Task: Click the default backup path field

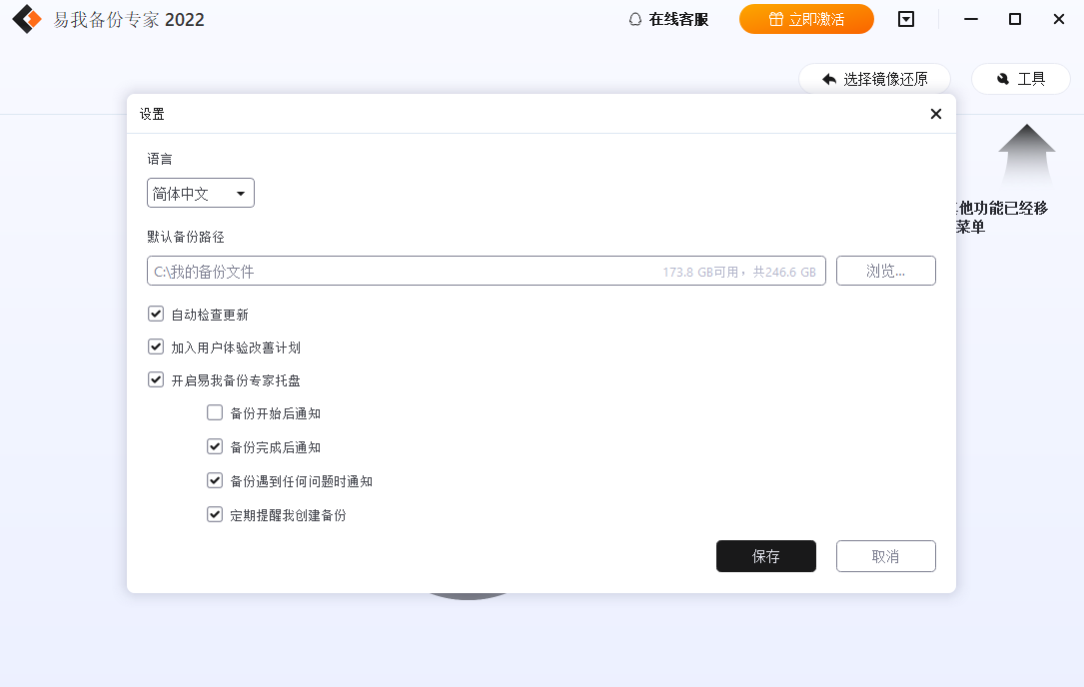Action: 486,271
